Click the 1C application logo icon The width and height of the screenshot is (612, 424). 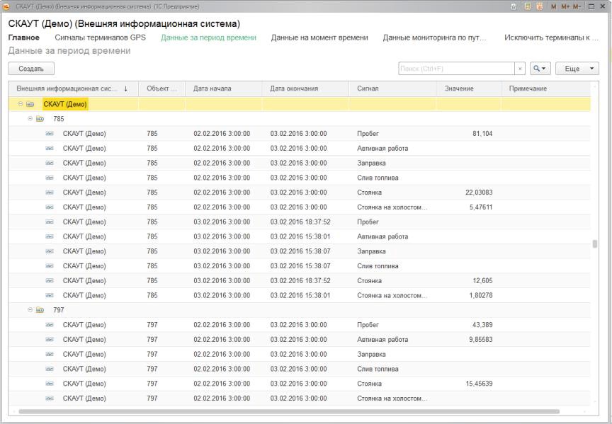[6, 6]
